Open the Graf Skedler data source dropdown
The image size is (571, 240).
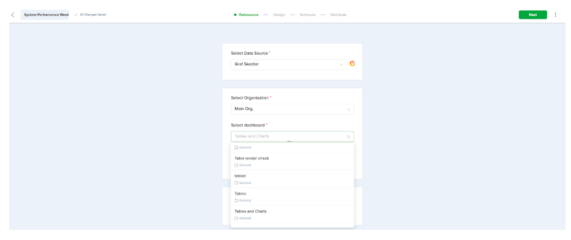pos(287,64)
